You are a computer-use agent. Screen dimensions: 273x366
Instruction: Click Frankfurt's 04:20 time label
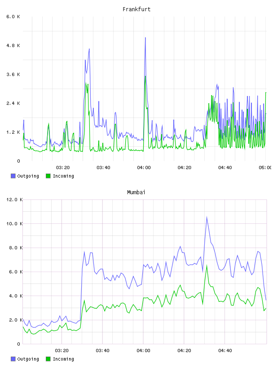185,168
